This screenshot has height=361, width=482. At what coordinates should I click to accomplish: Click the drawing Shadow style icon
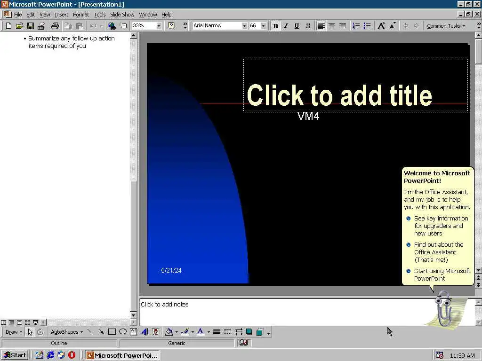click(x=249, y=332)
